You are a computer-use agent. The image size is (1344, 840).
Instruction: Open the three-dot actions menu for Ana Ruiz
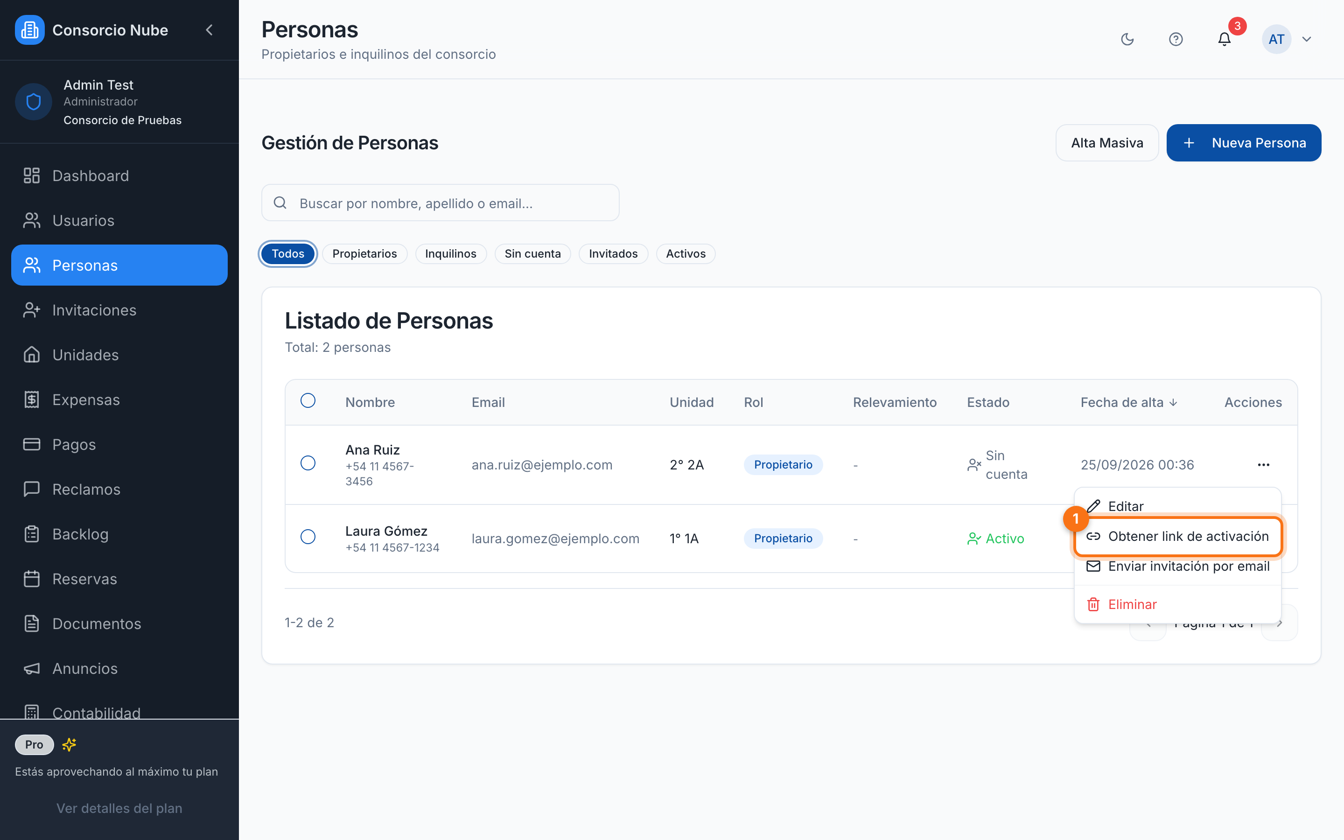click(1263, 464)
